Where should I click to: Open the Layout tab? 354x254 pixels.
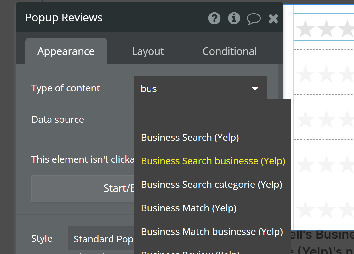[148, 51]
